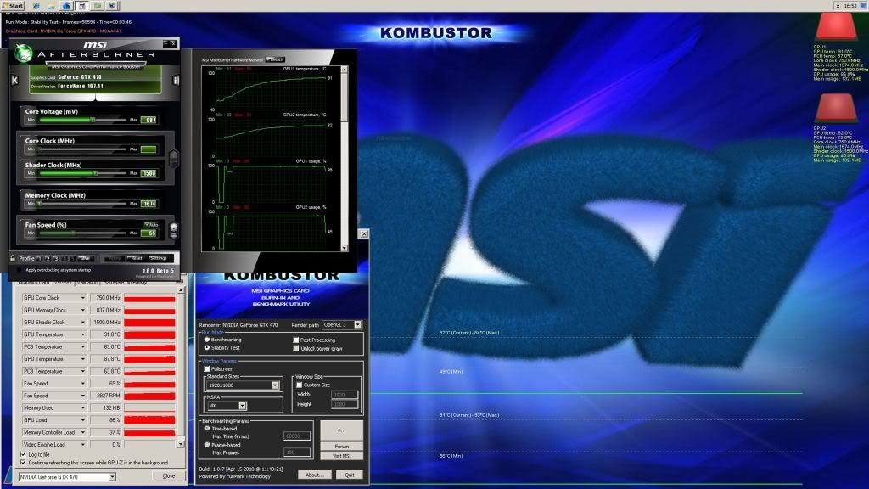Click Visit MSI button
The image size is (869, 489).
tap(341, 456)
